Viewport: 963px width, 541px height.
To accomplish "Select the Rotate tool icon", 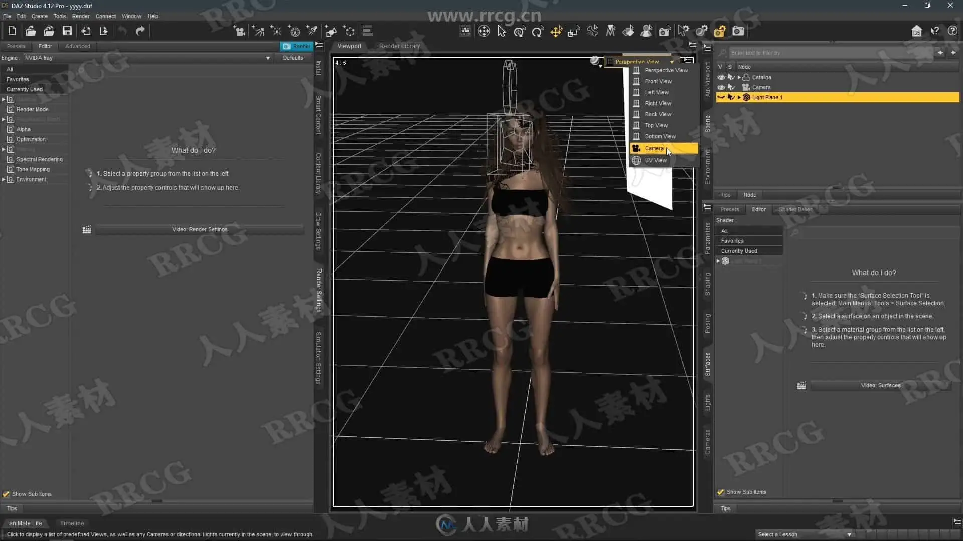I will 538,32.
